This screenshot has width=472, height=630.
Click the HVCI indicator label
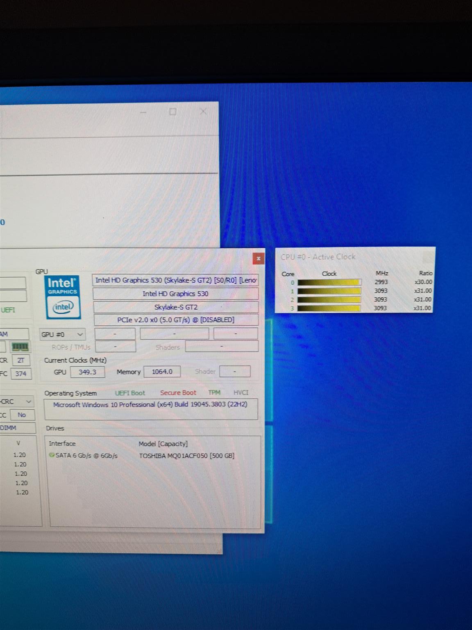[241, 393]
